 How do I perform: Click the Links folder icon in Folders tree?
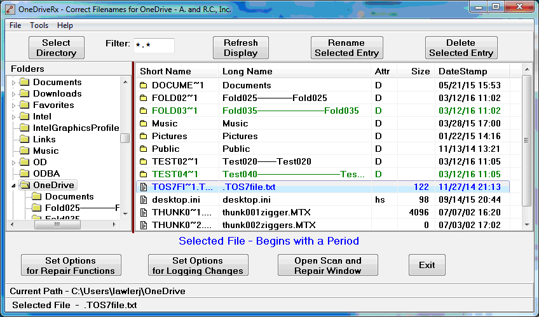24,139
